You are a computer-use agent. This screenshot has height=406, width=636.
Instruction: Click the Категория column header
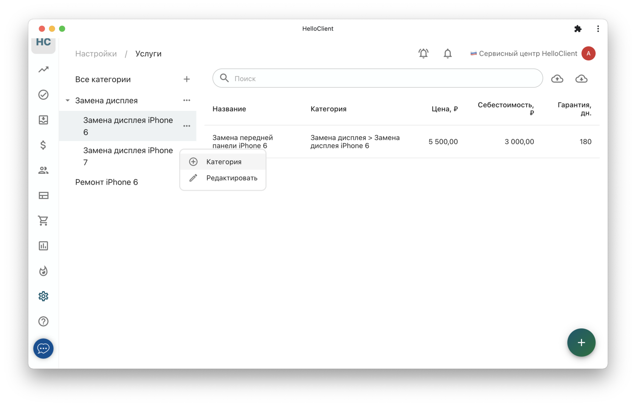point(329,109)
